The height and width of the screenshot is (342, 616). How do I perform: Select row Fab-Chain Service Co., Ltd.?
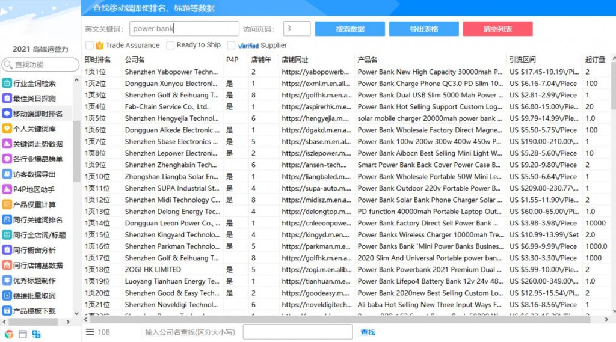346,107
